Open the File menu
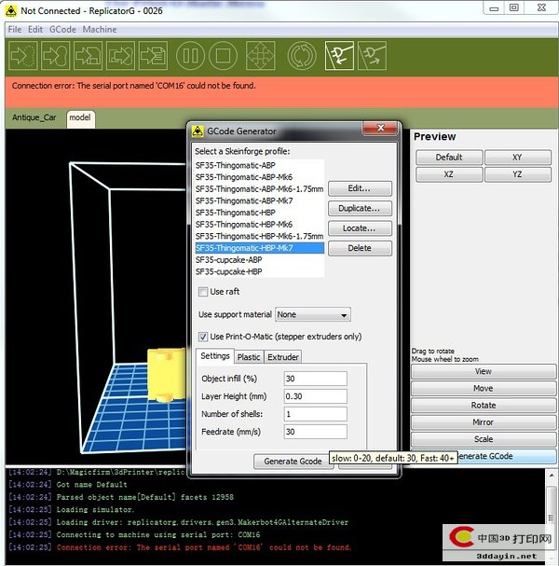This screenshot has height=566, width=559. coord(15,30)
